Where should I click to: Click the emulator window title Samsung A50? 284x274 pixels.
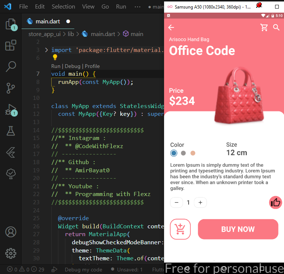point(213,7)
